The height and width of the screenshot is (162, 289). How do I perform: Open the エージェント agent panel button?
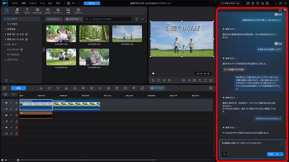click(157, 88)
